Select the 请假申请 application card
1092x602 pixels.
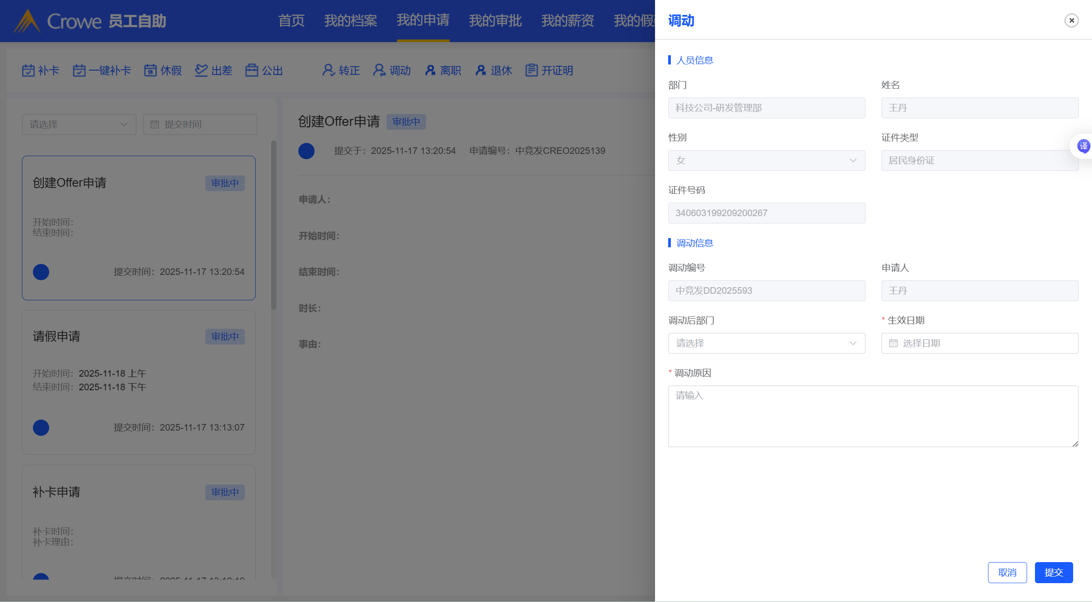(139, 382)
